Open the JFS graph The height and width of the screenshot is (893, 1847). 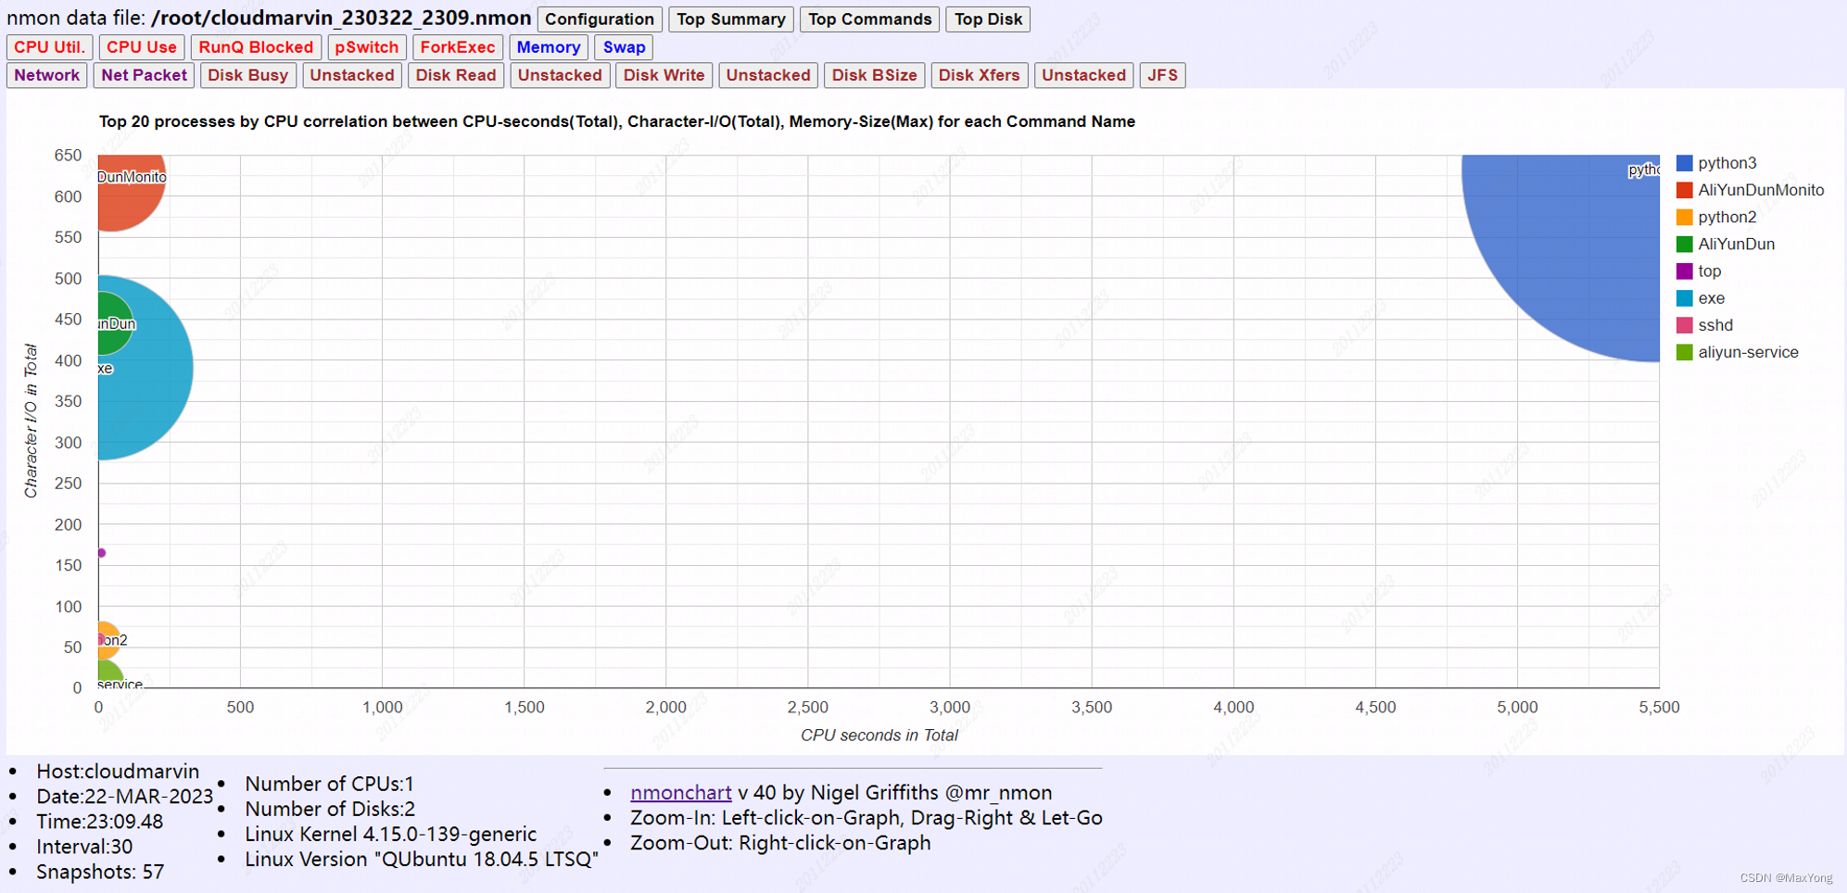coord(1162,75)
